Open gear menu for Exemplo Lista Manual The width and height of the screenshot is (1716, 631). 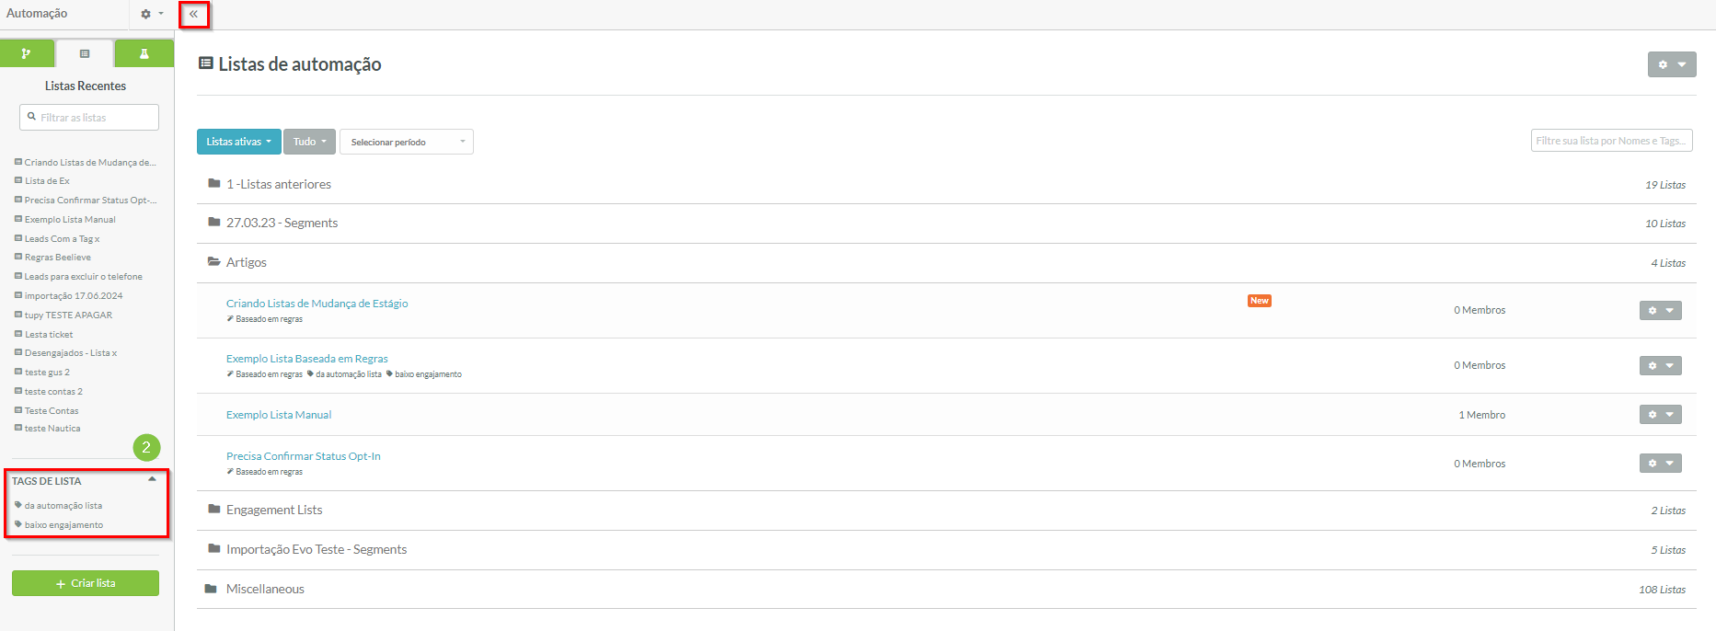(1660, 415)
